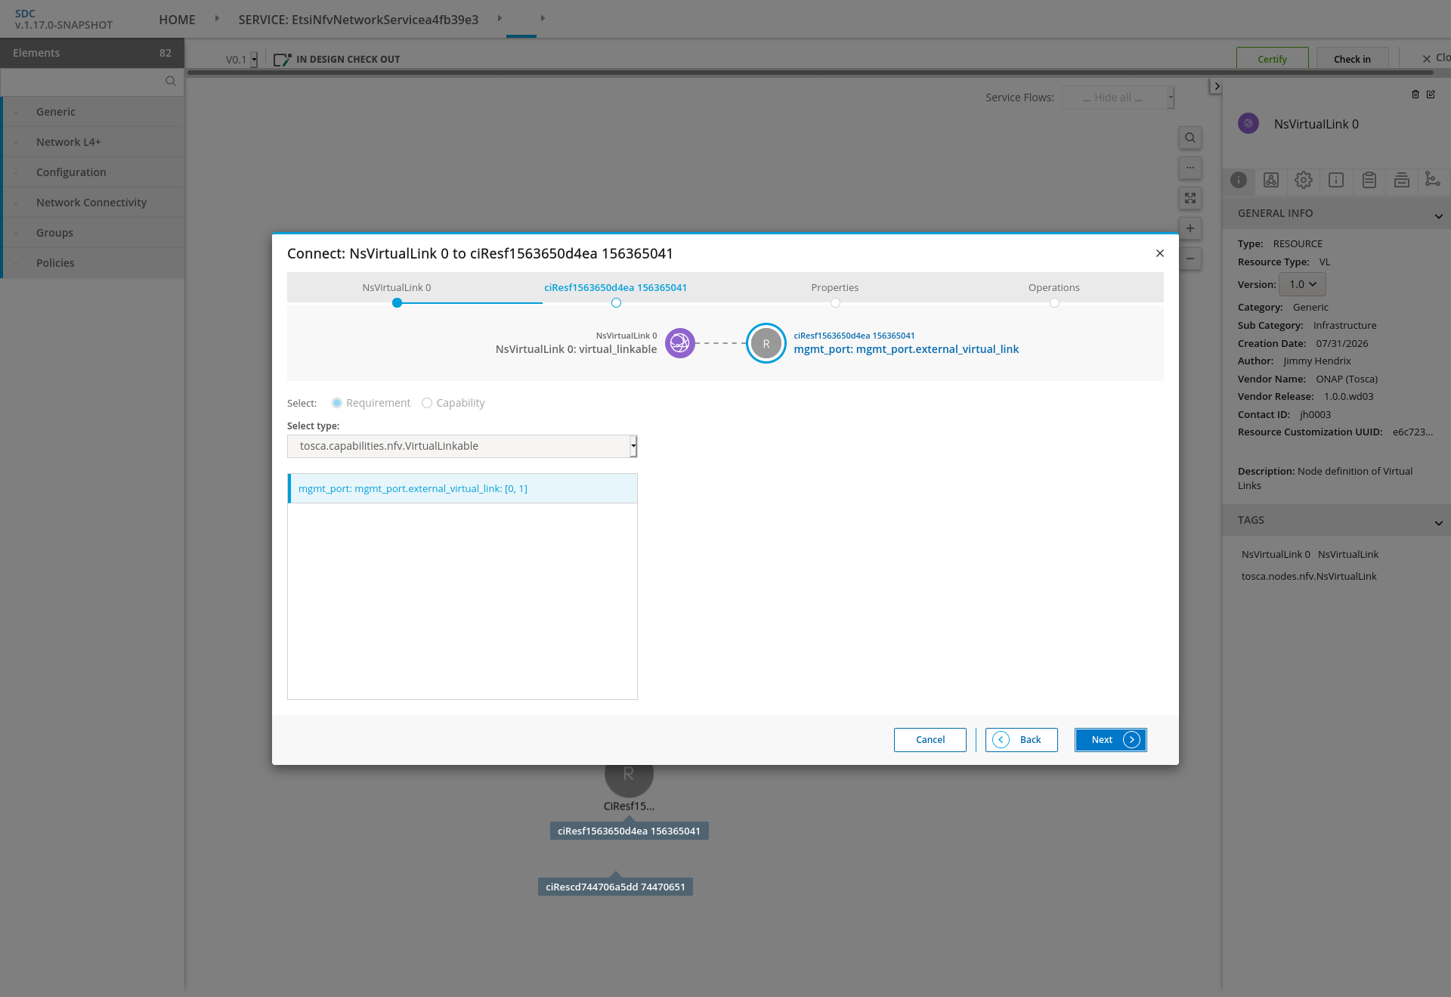Open the composition deployment artifacts tab icon
Viewport: 1451px width, 997px height.
tap(1271, 180)
